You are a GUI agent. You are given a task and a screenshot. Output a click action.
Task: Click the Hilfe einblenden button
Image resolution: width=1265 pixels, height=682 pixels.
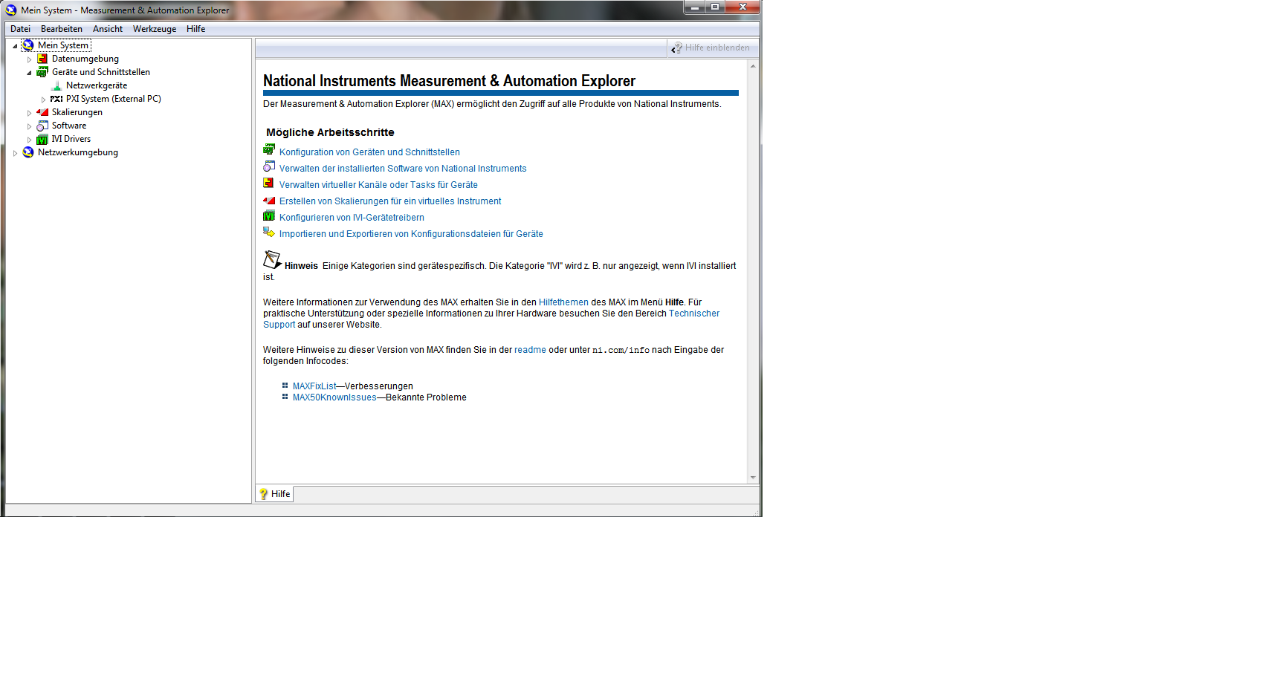click(712, 48)
